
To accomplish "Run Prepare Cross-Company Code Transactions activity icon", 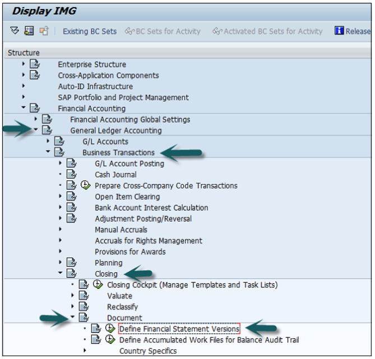I will (85, 185).
